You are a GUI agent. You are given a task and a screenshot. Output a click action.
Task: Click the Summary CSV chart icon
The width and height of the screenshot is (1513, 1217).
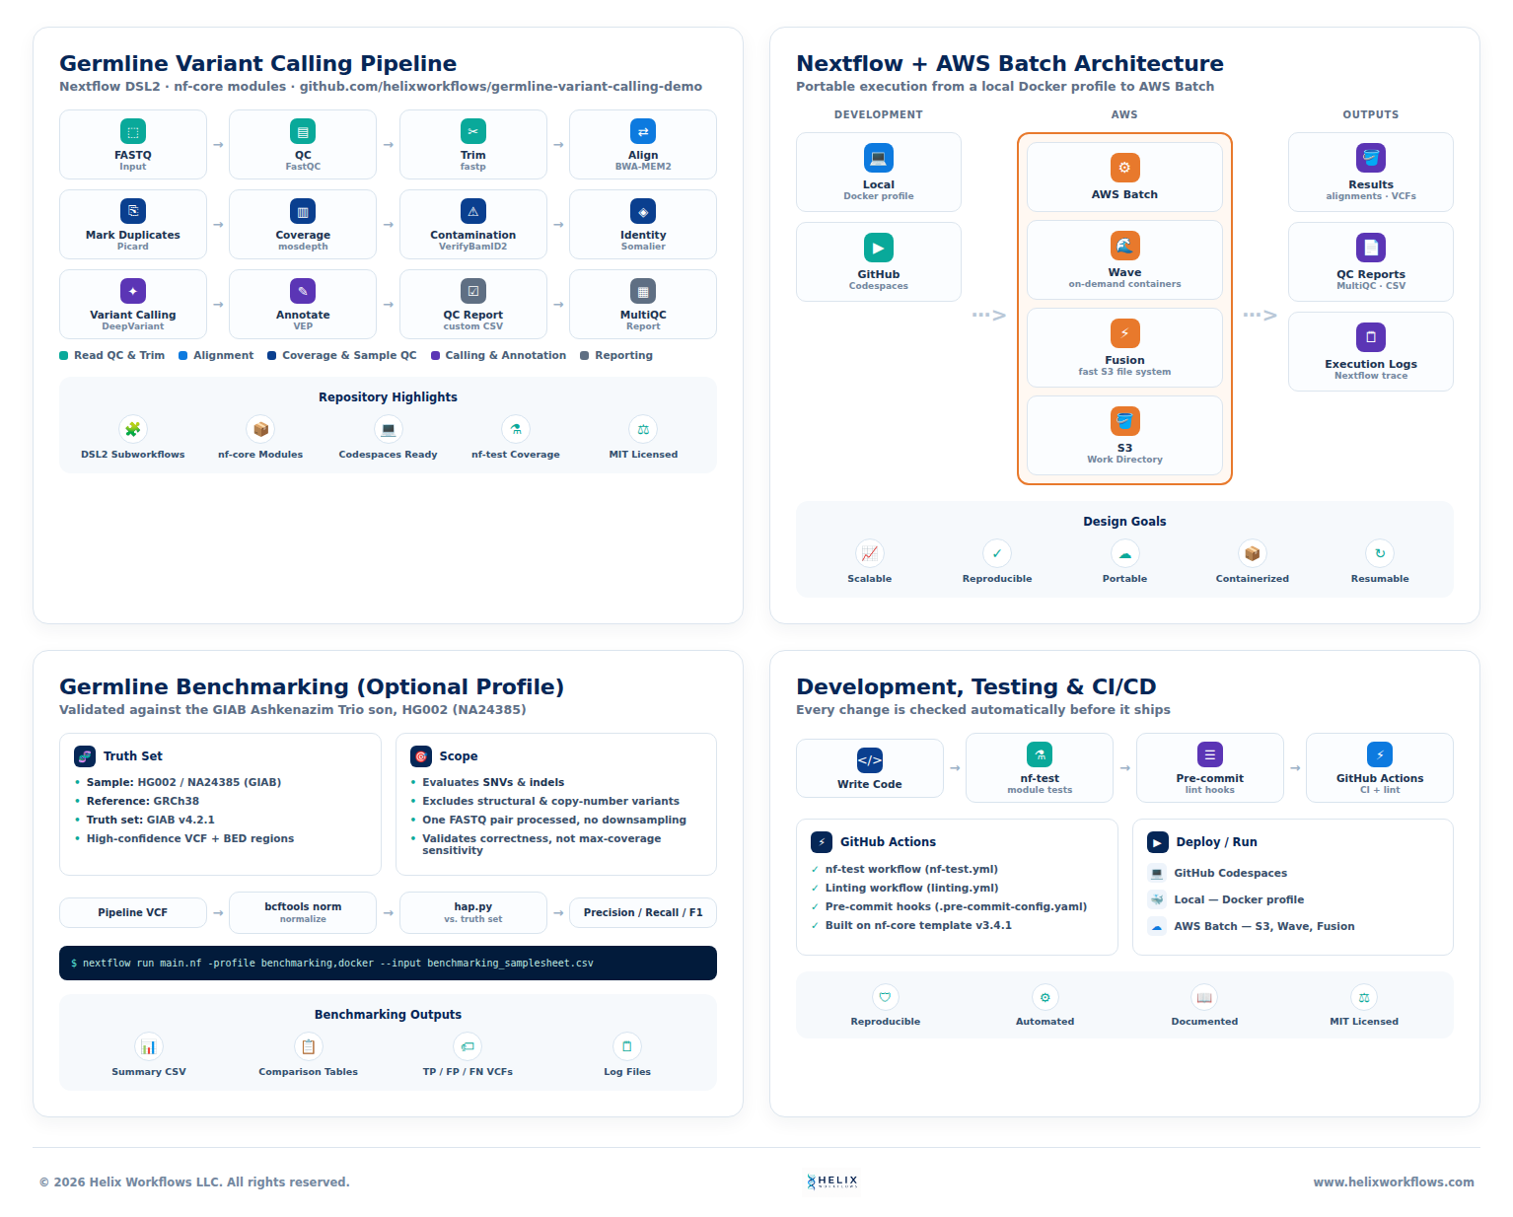coord(149,1046)
